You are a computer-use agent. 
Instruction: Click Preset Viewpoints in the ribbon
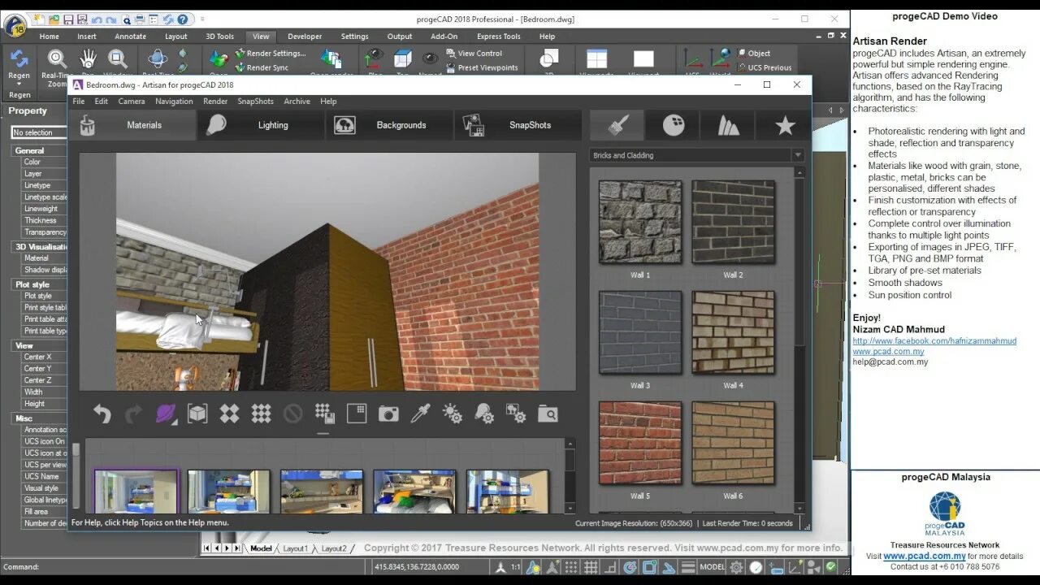pyautogui.click(x=481, y=68)
